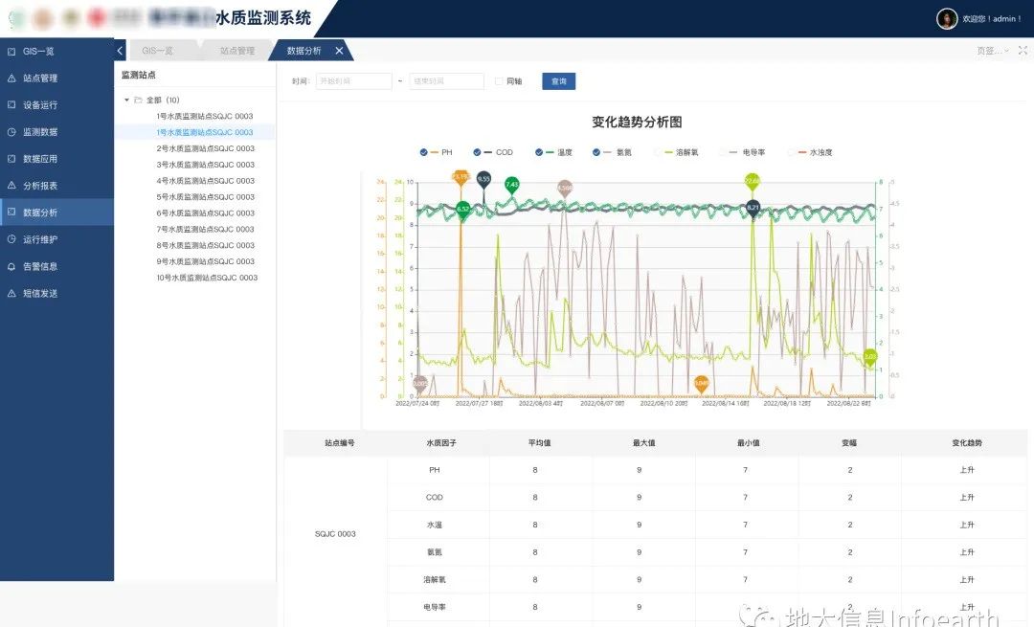Open the 站点管理 sidebar menu item

click(x=56, y=78)
